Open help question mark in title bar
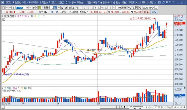The width and height of the screenshot is (187, 110). click(x=173, y=2)
